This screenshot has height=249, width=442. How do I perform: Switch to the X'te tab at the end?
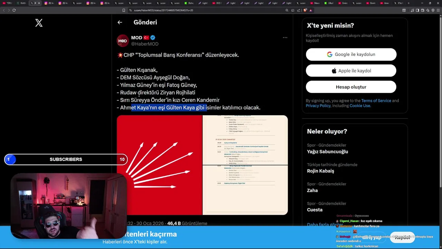398,3
